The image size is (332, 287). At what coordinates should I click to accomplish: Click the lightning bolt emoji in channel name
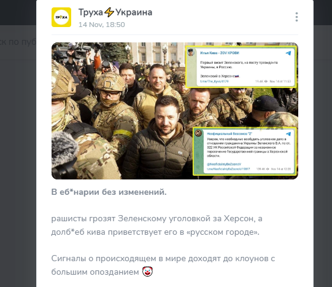(109, 12)
